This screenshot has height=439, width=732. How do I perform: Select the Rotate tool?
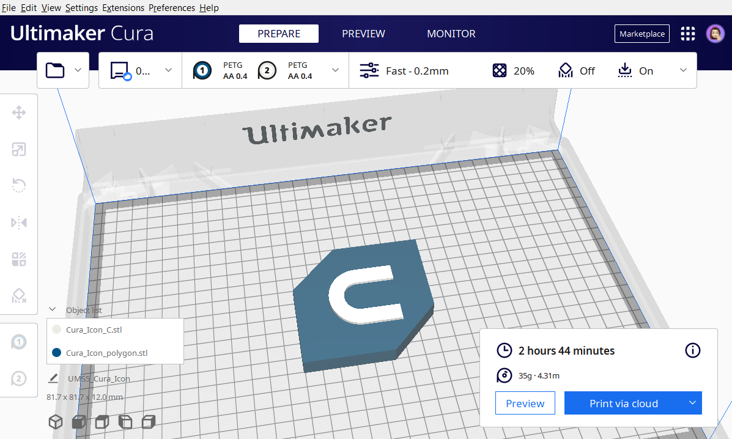click(19, 186)
